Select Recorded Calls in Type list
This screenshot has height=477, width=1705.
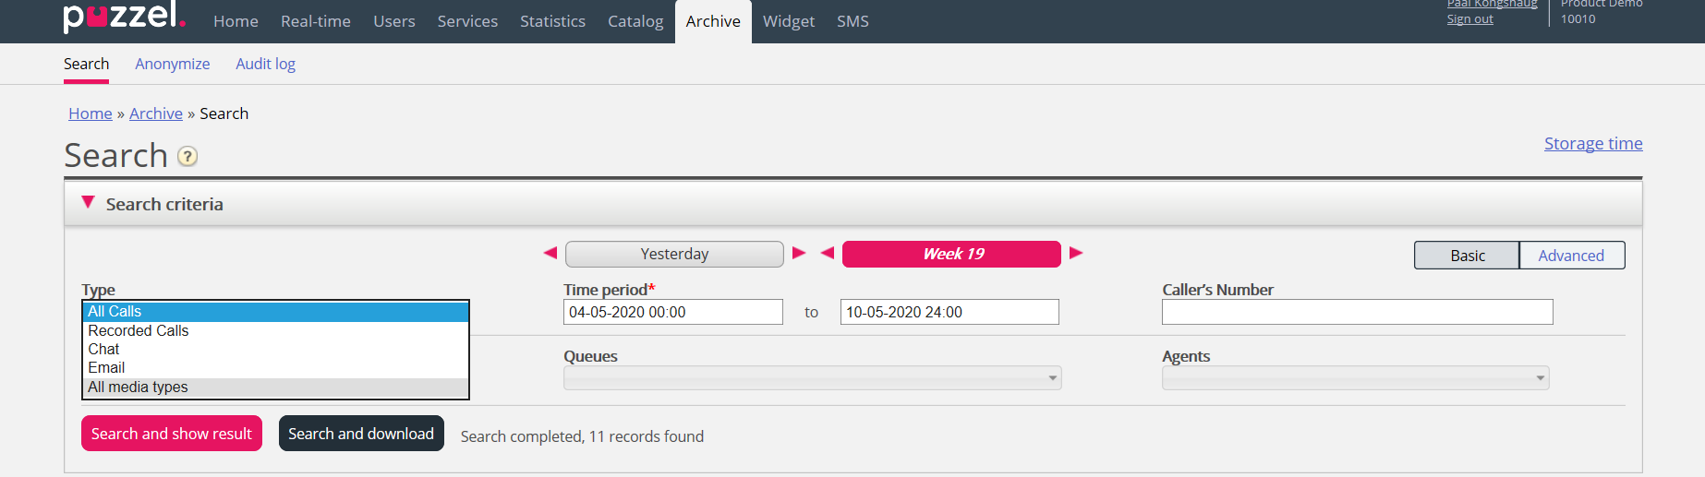tap(139, 330)
